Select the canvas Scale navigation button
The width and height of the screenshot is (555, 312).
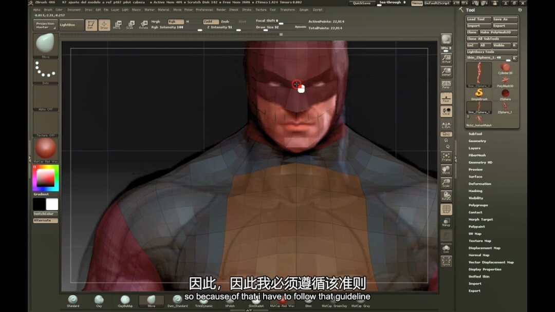pyautogui.click(x=446, y=183)
